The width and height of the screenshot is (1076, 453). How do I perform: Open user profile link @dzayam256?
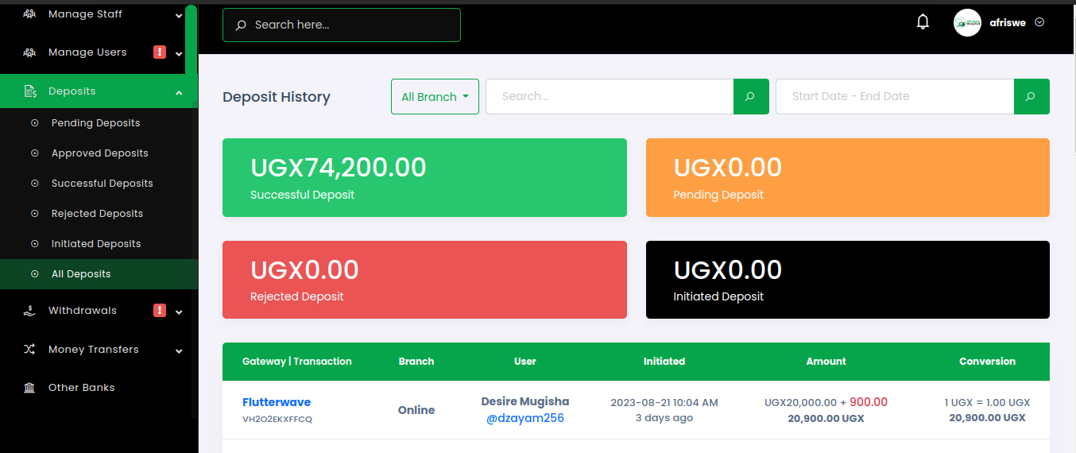click(525, 418)
